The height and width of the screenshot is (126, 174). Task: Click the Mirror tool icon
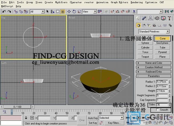click(x=167, y=11)
